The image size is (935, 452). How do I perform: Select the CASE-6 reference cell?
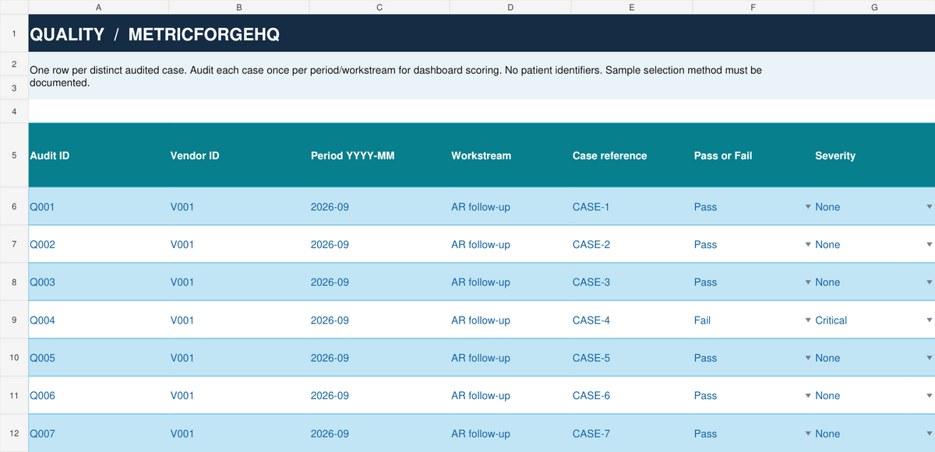(x=632, y=395)
